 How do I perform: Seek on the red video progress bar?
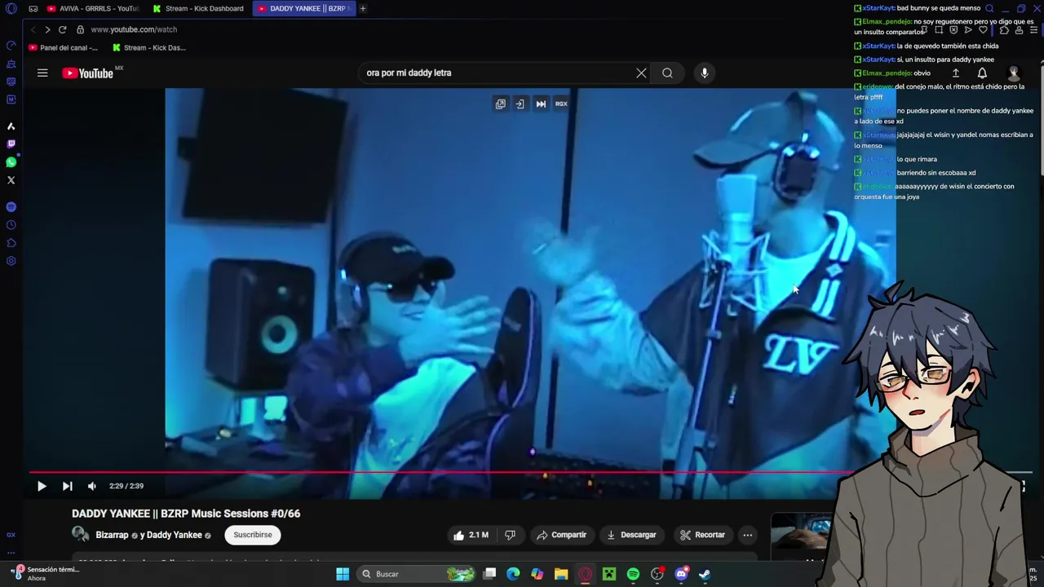coord(530,472)
